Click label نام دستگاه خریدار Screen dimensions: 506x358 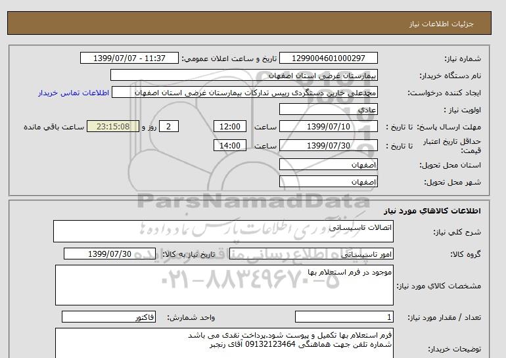[x=450, y=76]
